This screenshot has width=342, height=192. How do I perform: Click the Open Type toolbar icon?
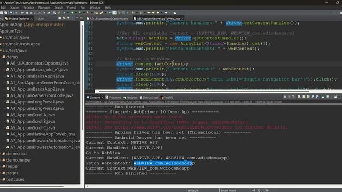click(x=97, y=13)
